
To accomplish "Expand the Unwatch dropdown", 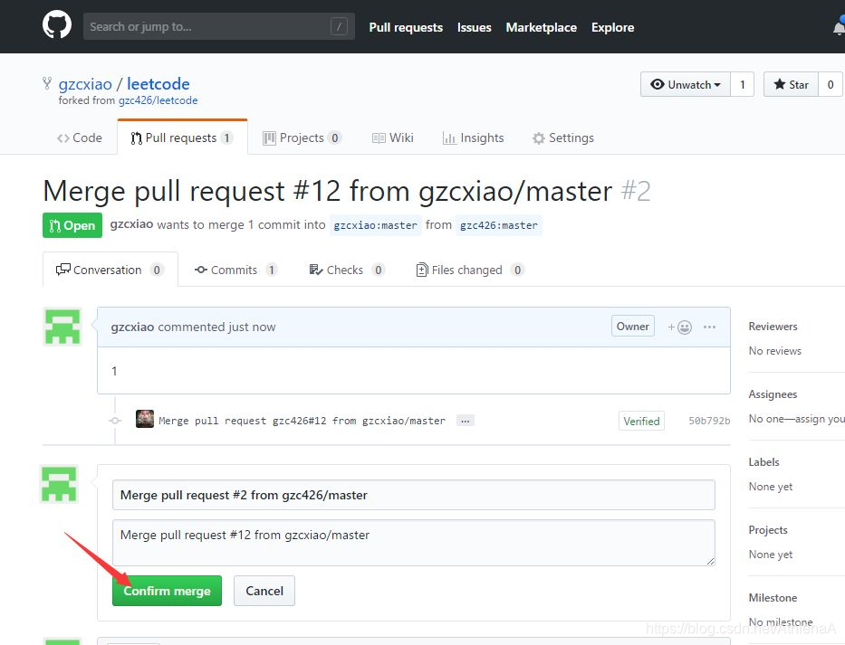I will 686,84.
